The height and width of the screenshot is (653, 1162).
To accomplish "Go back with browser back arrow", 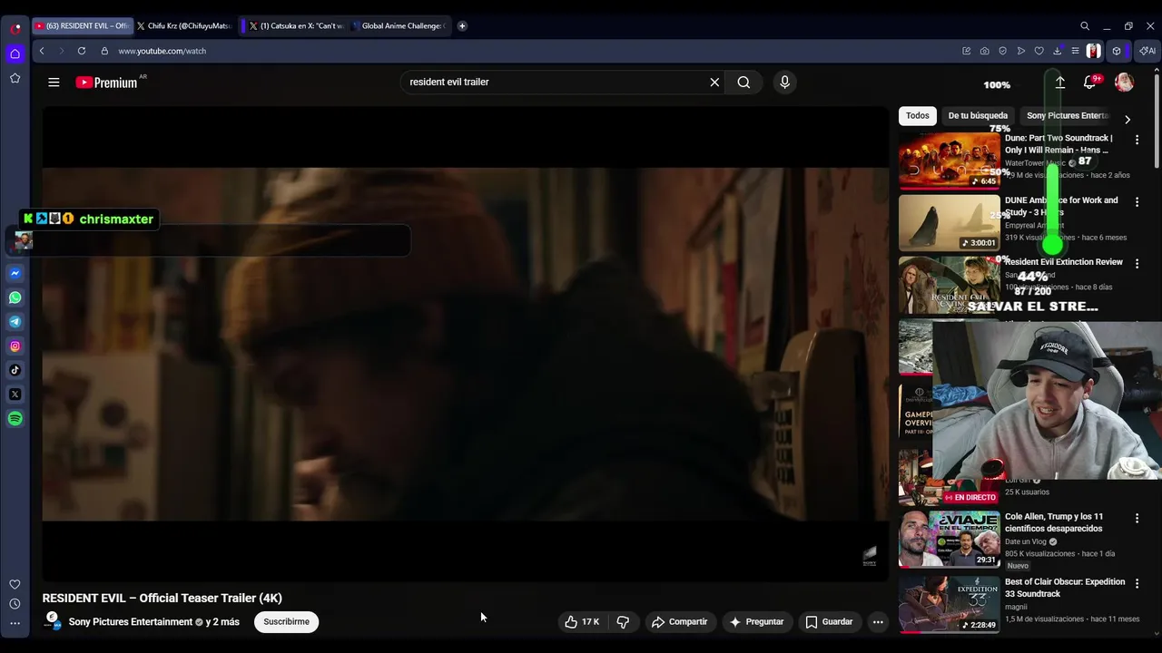I will (42, 51).
